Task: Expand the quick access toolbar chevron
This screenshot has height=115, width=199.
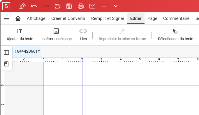Action: click(x=116, y=6)
